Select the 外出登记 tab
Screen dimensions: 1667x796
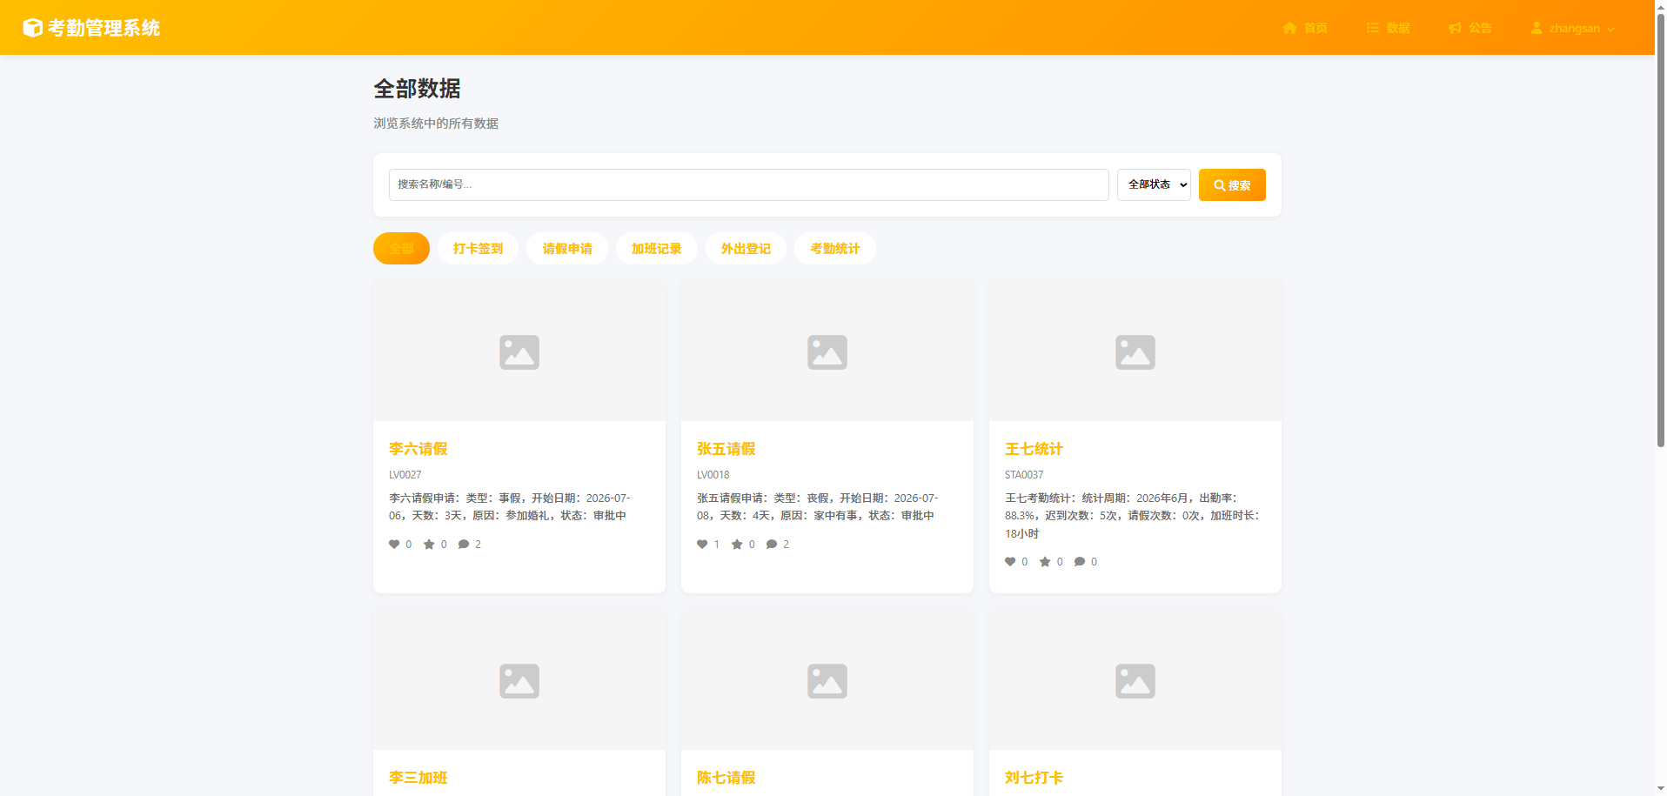click(746, 248)
